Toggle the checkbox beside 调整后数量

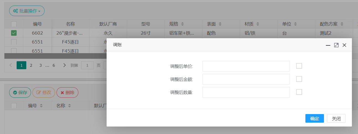coord(299,92)
